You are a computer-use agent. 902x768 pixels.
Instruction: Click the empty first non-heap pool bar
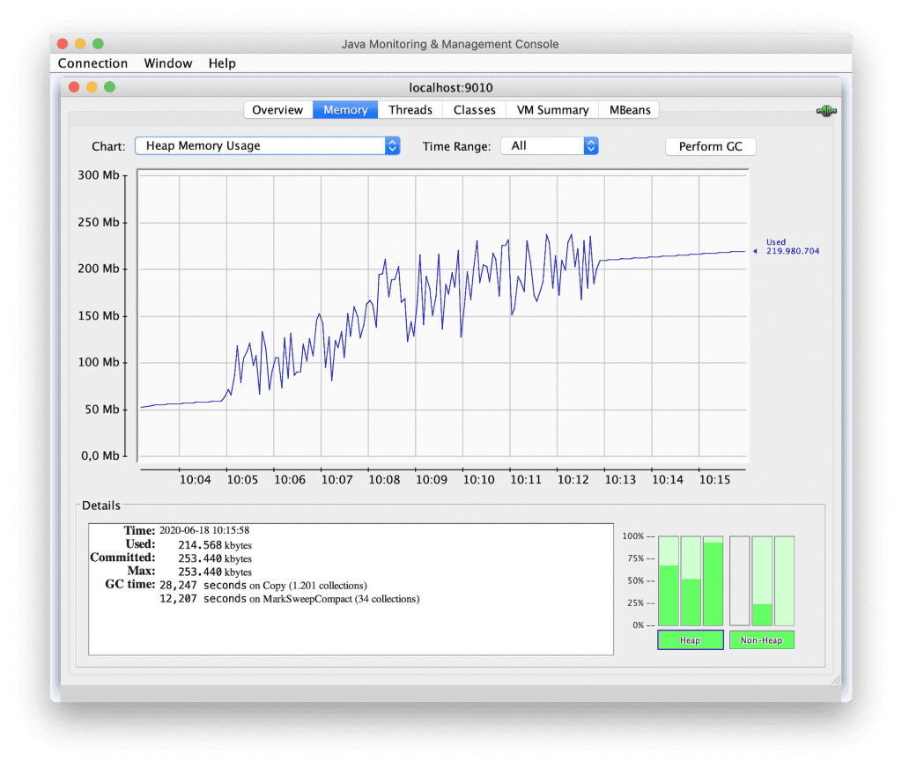[740, 581]
